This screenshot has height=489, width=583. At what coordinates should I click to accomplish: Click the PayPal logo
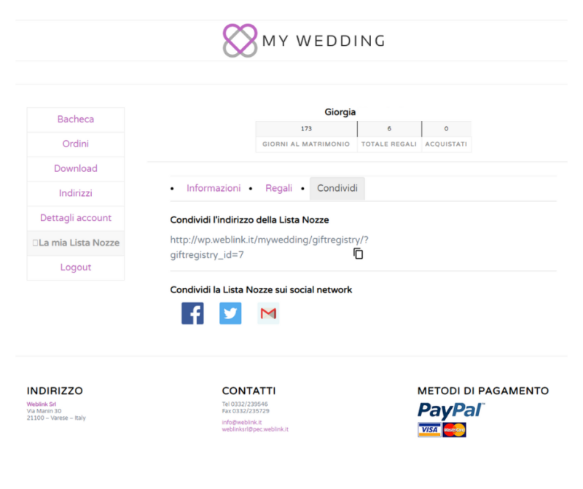(x=451, y=410)
